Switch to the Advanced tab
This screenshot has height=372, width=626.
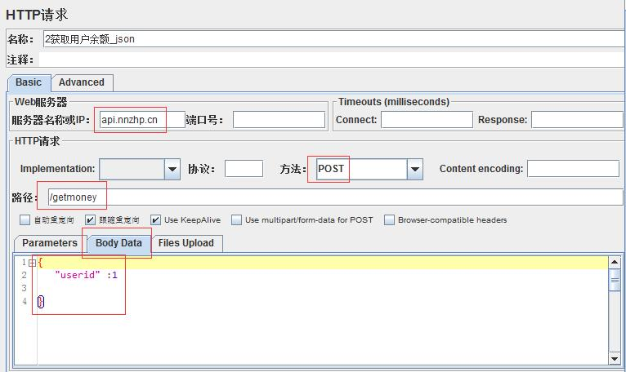pyautogui.click(x=82, y=82)
